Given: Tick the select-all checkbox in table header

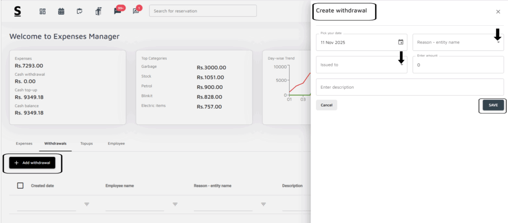Looking at the screenshot, I should [x=20, y=185].
